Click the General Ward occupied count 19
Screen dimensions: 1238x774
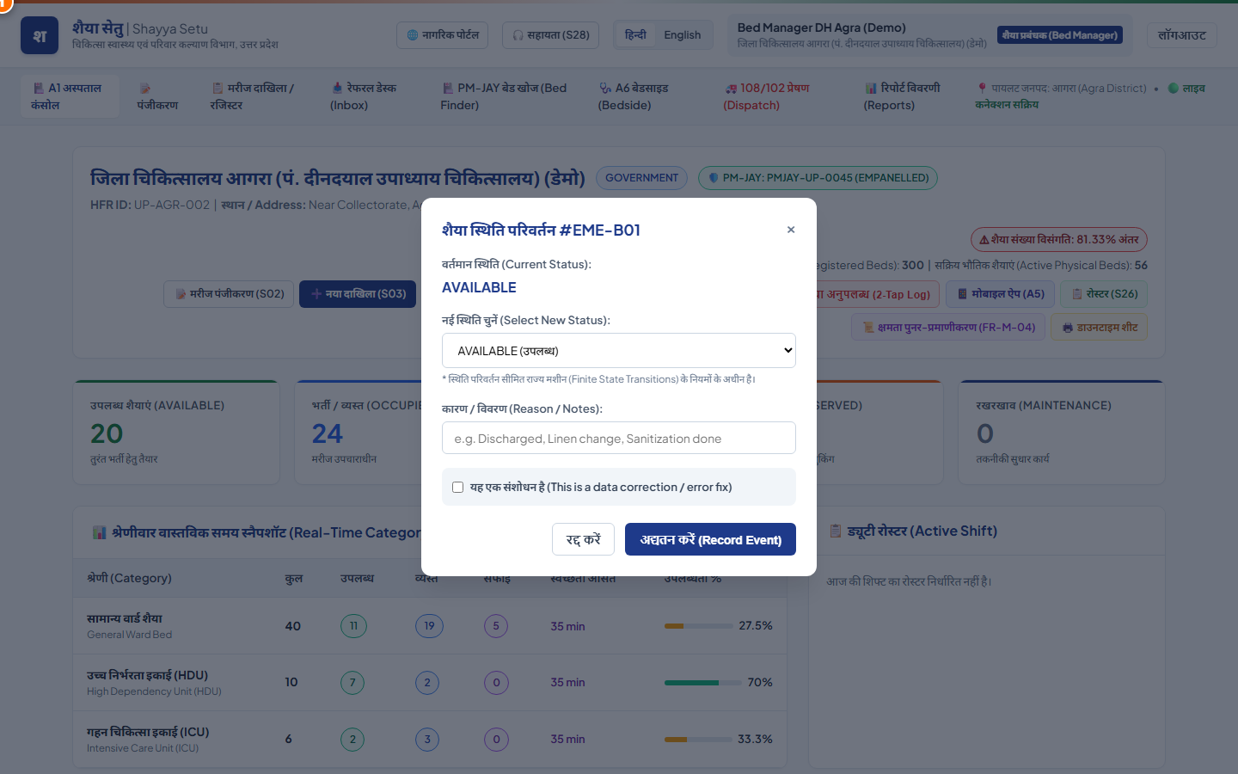pos(429,625)
